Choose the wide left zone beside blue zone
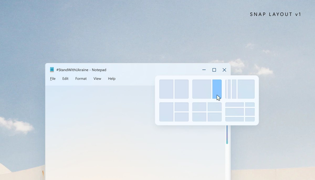The height and width of the screenshot is (180, 315). coord(202,89)
